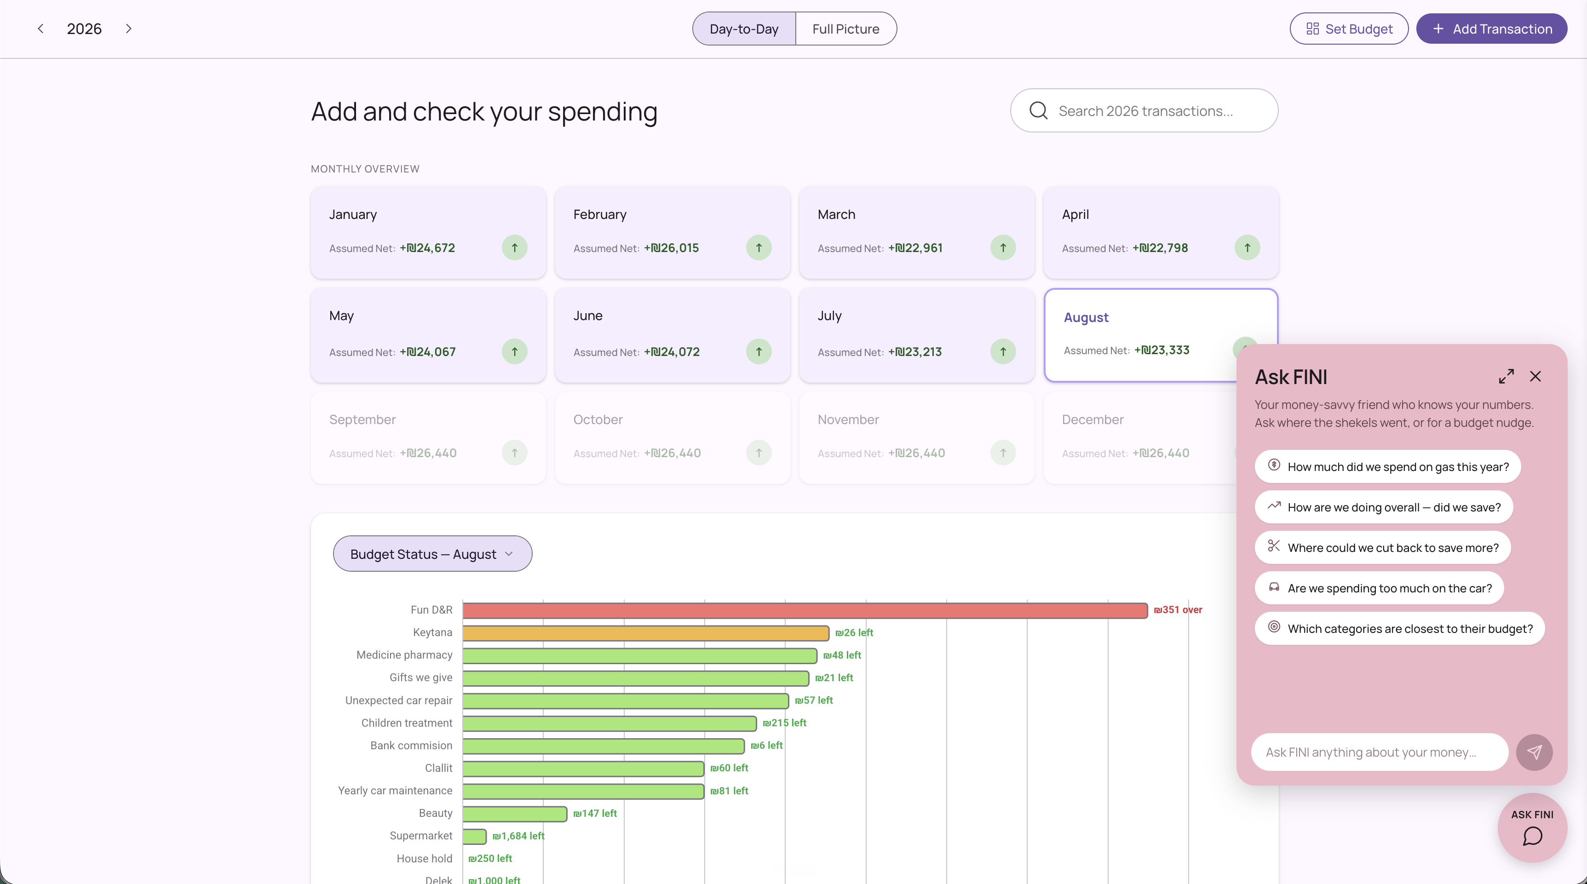The width and height of the screenshot is (1587, 884).
Task: Select the July month card
Action: click(917, 335)
